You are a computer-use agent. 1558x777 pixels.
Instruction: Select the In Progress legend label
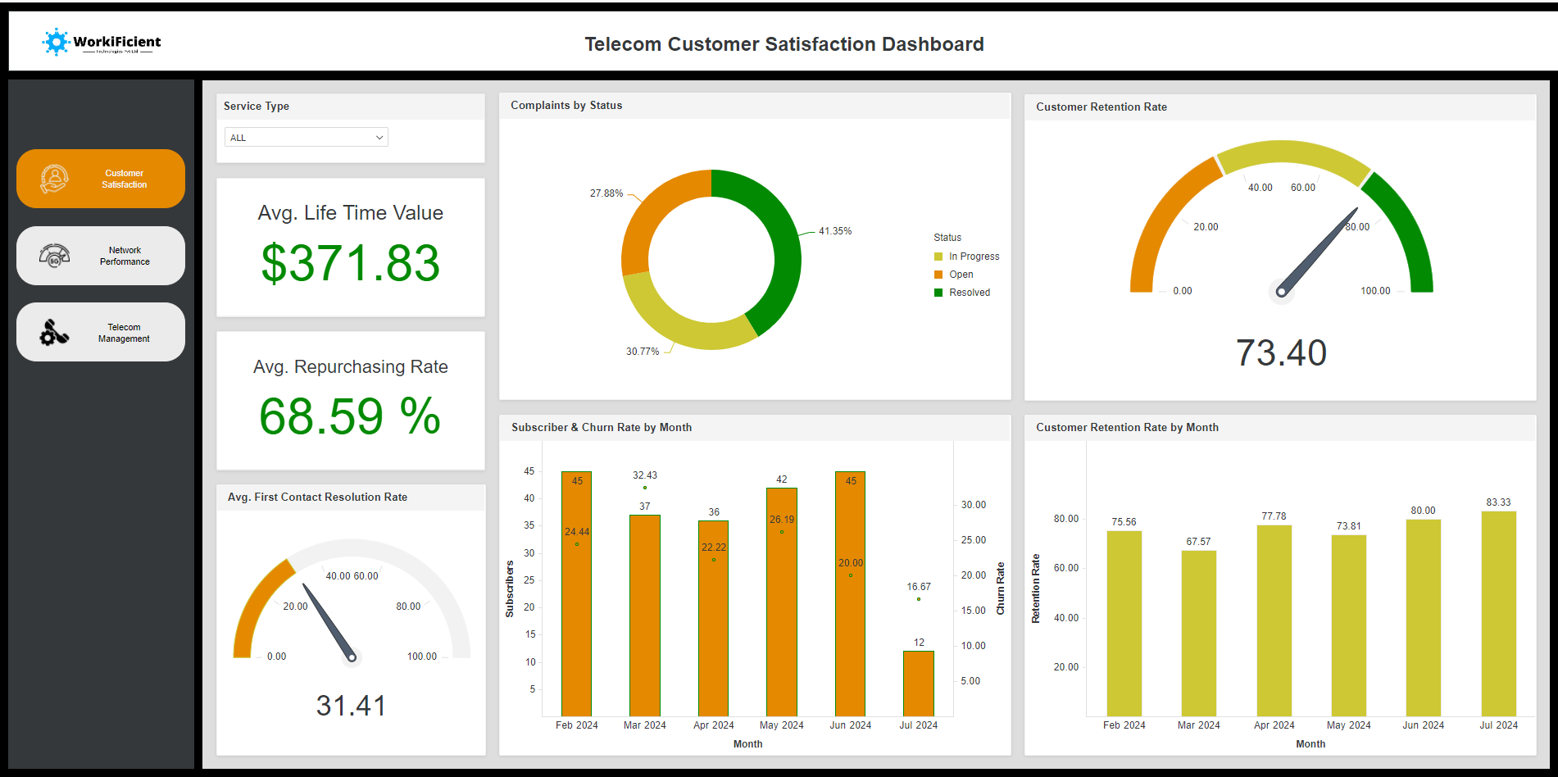pyautogui.click(x=974, y=257)
